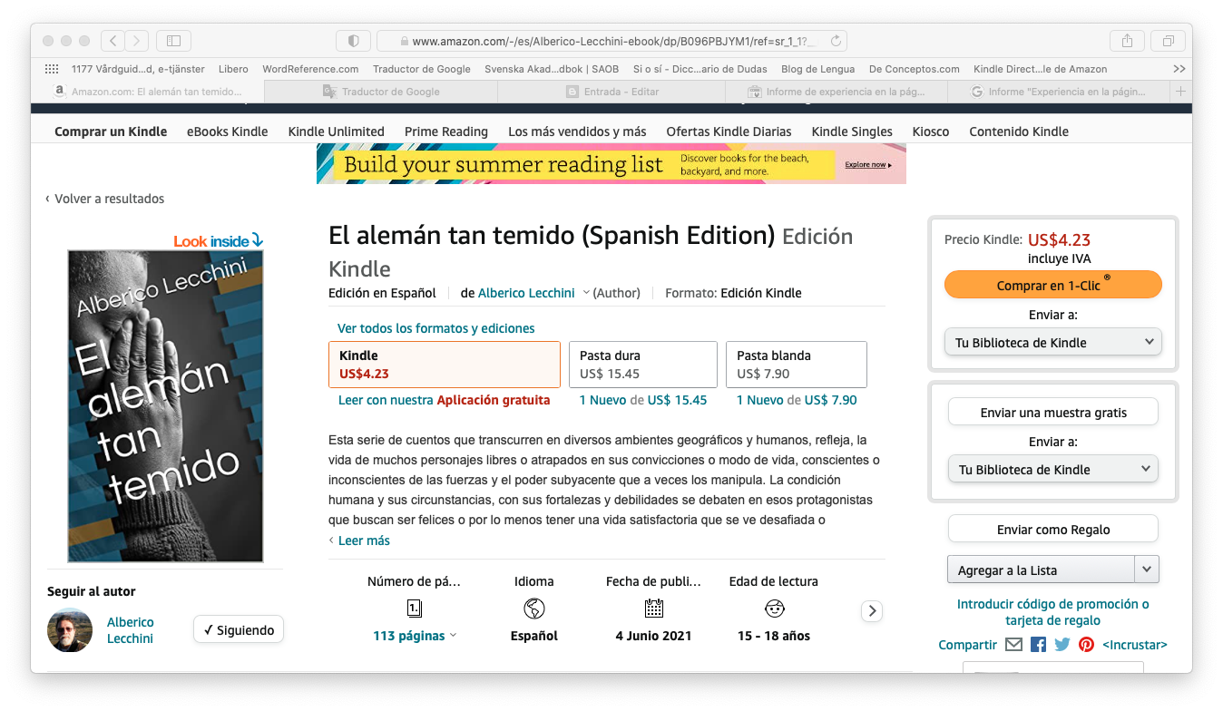
Task: Open the Blog de Lengua bookmark
Action: 817,69
